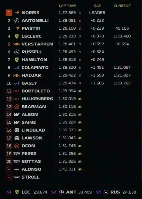Select the Haas logo next to Bearman
142x199 pixels.
pyautogui.click(x=17, y=107)
